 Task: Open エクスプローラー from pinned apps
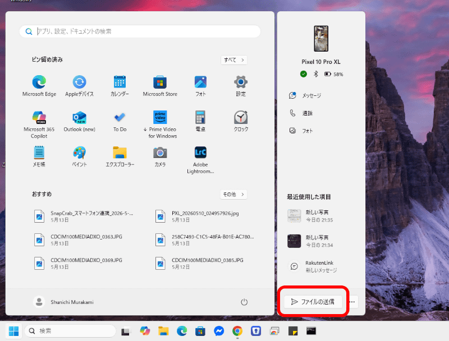pos(120,156)
